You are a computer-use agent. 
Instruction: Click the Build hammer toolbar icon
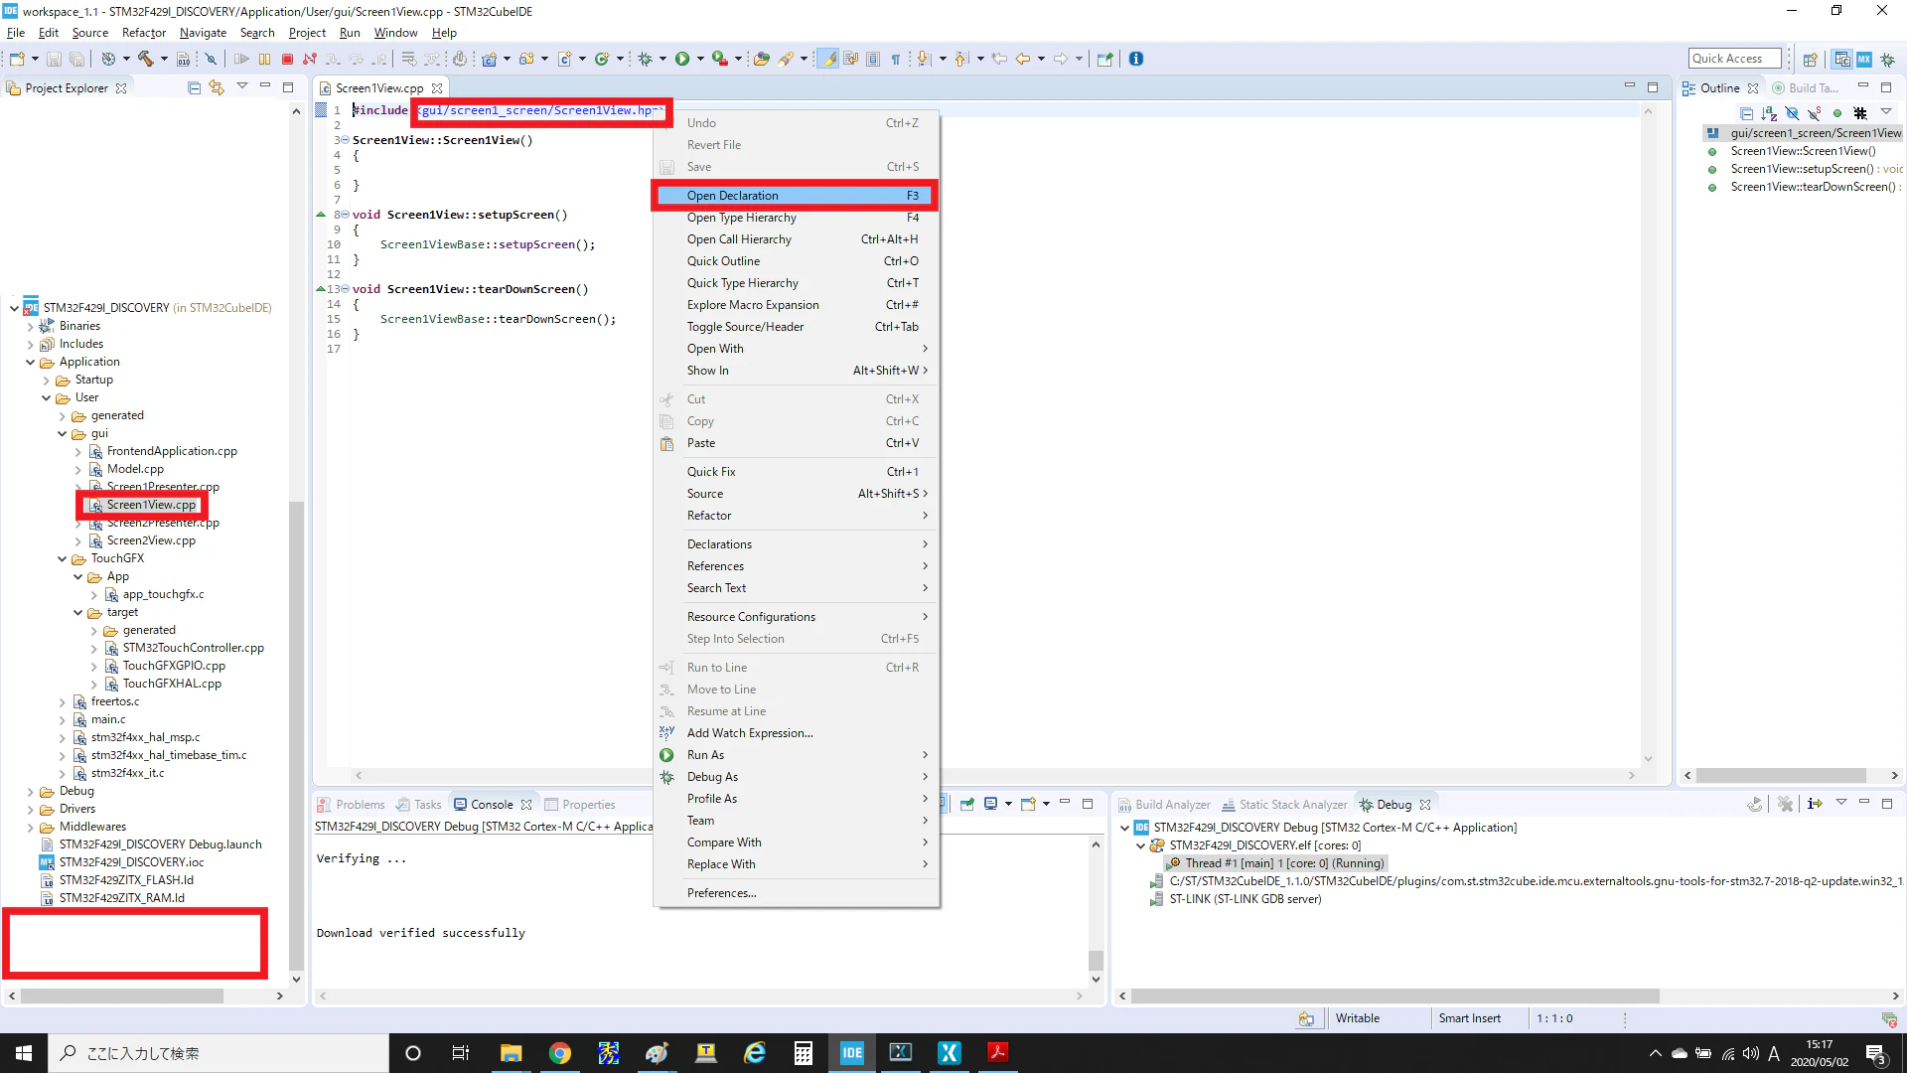(x=146, y=59)
